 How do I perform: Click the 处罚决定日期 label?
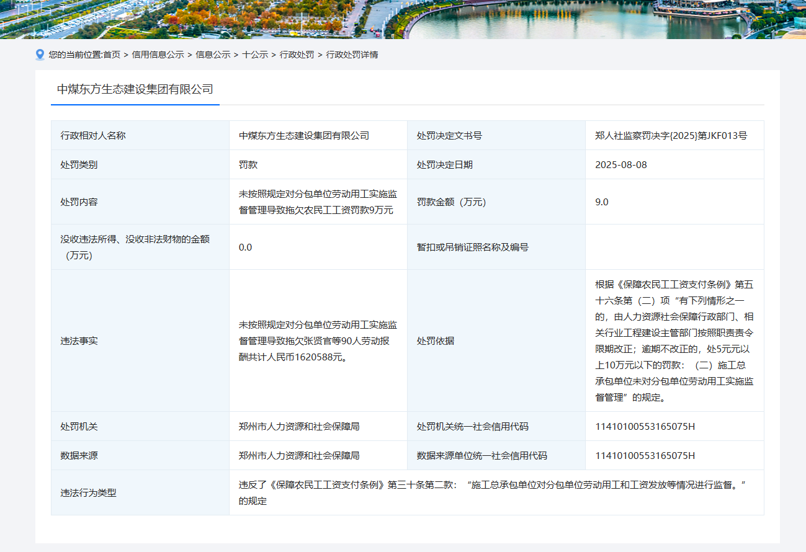pos(445,164)
